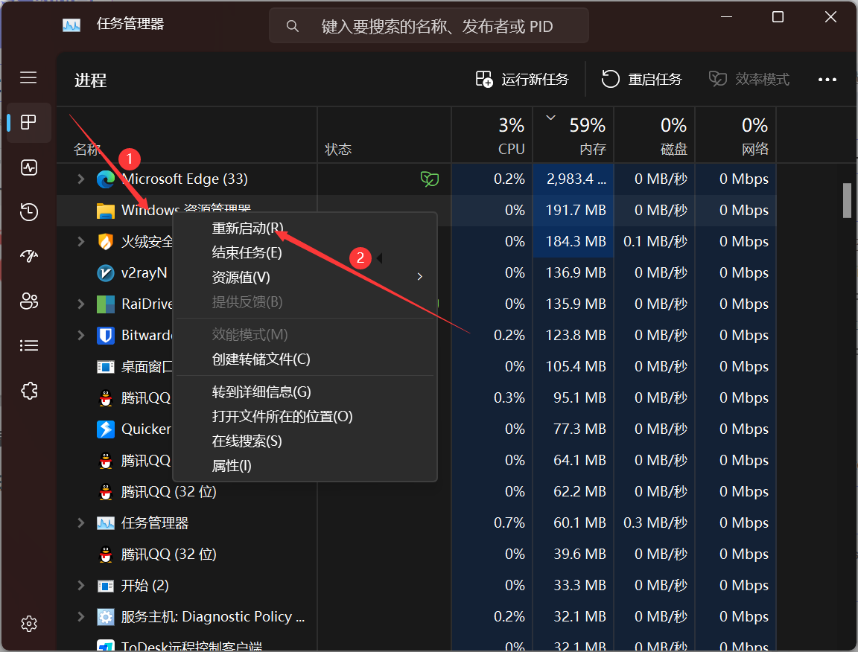The height and width of the screenshot is (652, 858).
Task: Open the Performance tab in the sidebar
Action: (x=29, y=167)
